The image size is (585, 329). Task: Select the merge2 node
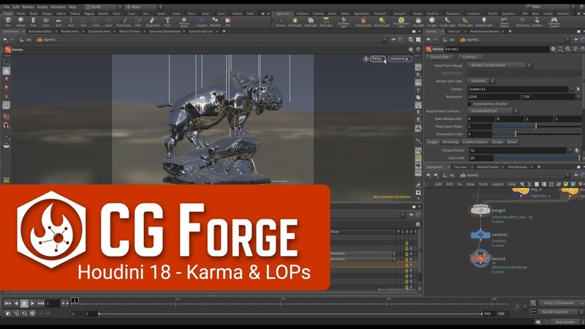[x=480, y=211]
